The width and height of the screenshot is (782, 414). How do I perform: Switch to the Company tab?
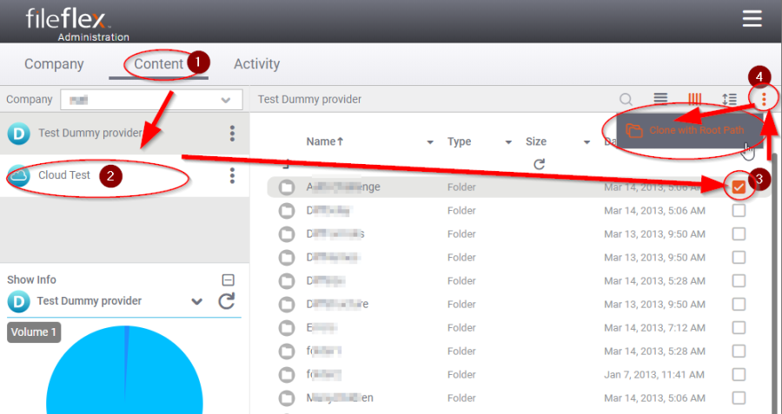[x=54, y=63]
